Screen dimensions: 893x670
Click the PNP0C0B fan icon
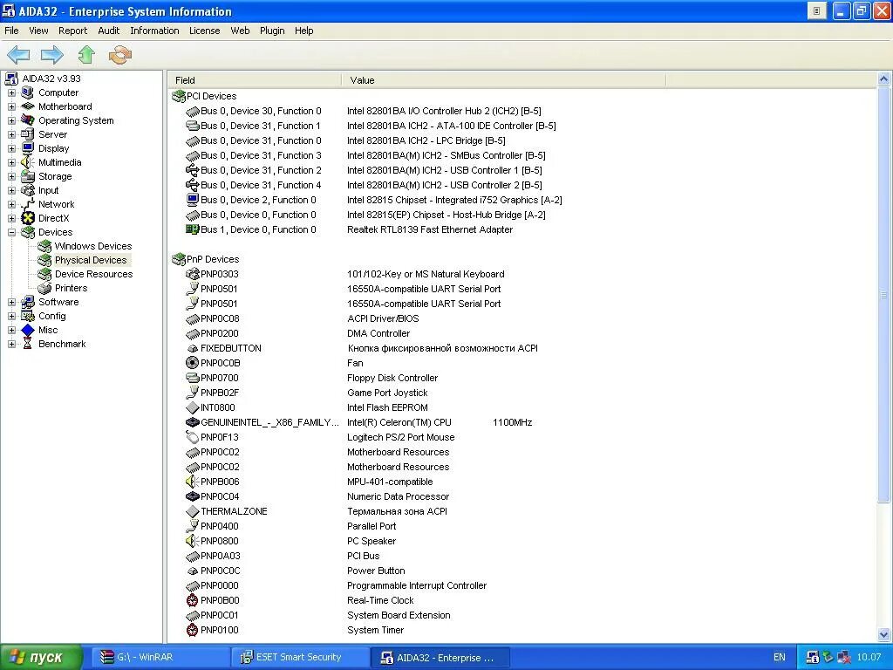[193, 363]
